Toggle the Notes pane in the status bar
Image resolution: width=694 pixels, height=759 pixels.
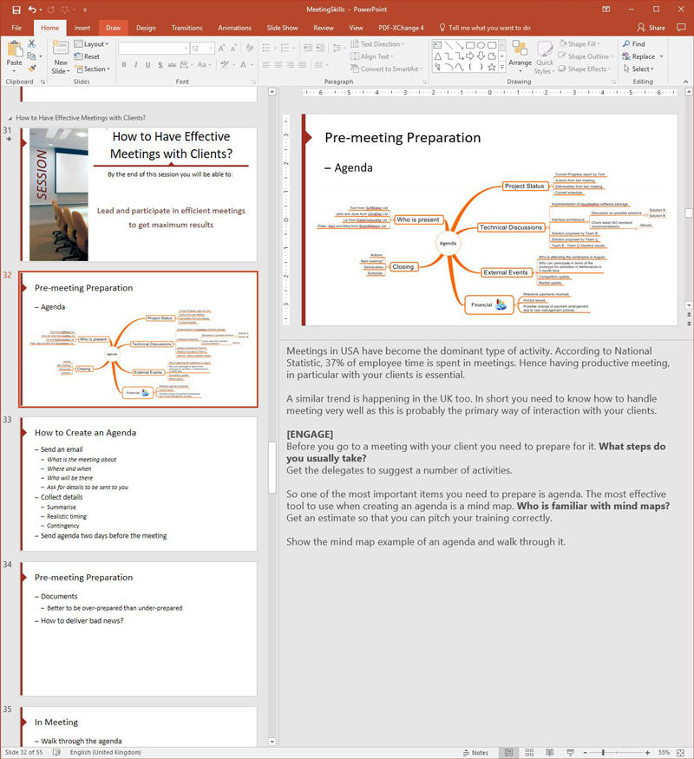click(475, 752)
